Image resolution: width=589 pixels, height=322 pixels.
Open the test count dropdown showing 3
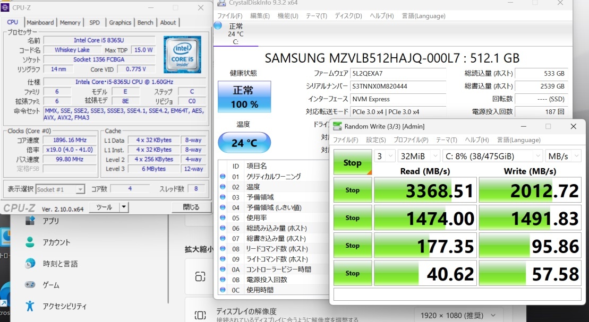(385, 156)
